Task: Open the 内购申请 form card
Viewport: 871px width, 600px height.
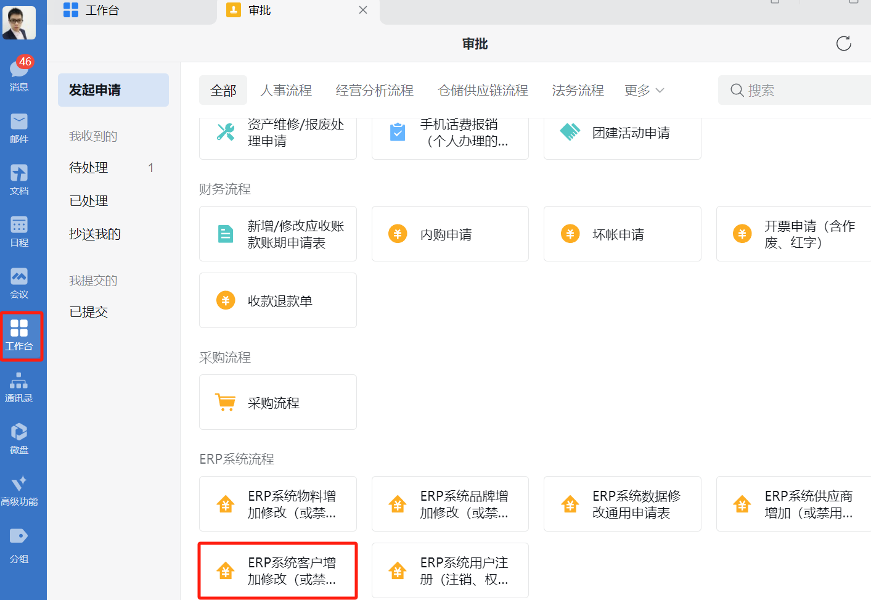Action: coord(450,234)
